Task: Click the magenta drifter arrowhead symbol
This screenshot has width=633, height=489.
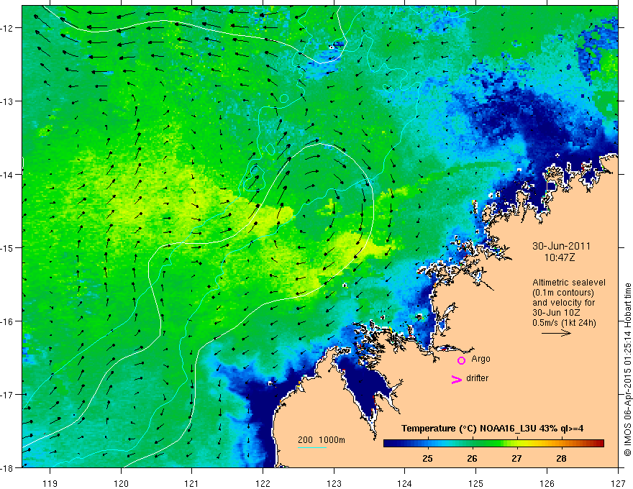Action: tap(457, 379)
